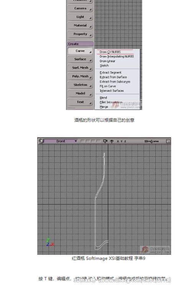Open the Text menu button
185x287 pixels.
pyautogui.click(x=80, y=102)
